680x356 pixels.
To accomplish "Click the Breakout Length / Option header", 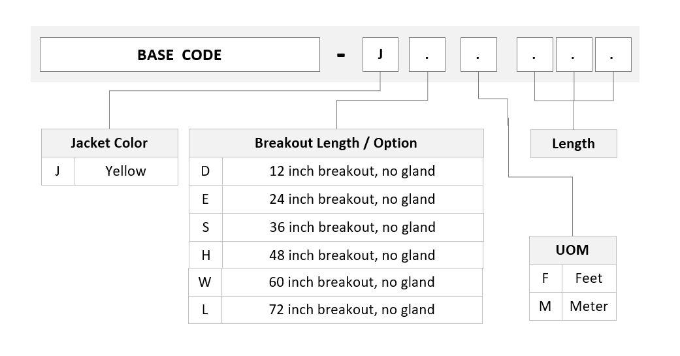I will tap(336, 143).
